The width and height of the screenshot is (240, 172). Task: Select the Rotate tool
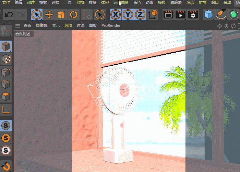74,14
